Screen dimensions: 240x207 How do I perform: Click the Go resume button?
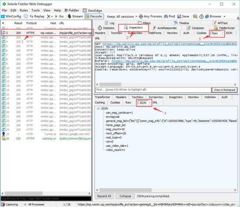(59, 16)
